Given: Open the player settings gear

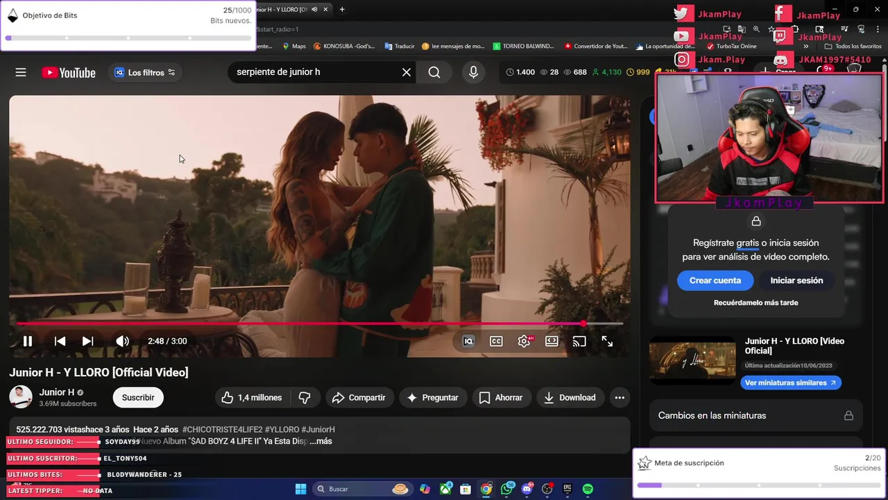Looking at the screenshot, I should tap(524, 341).
